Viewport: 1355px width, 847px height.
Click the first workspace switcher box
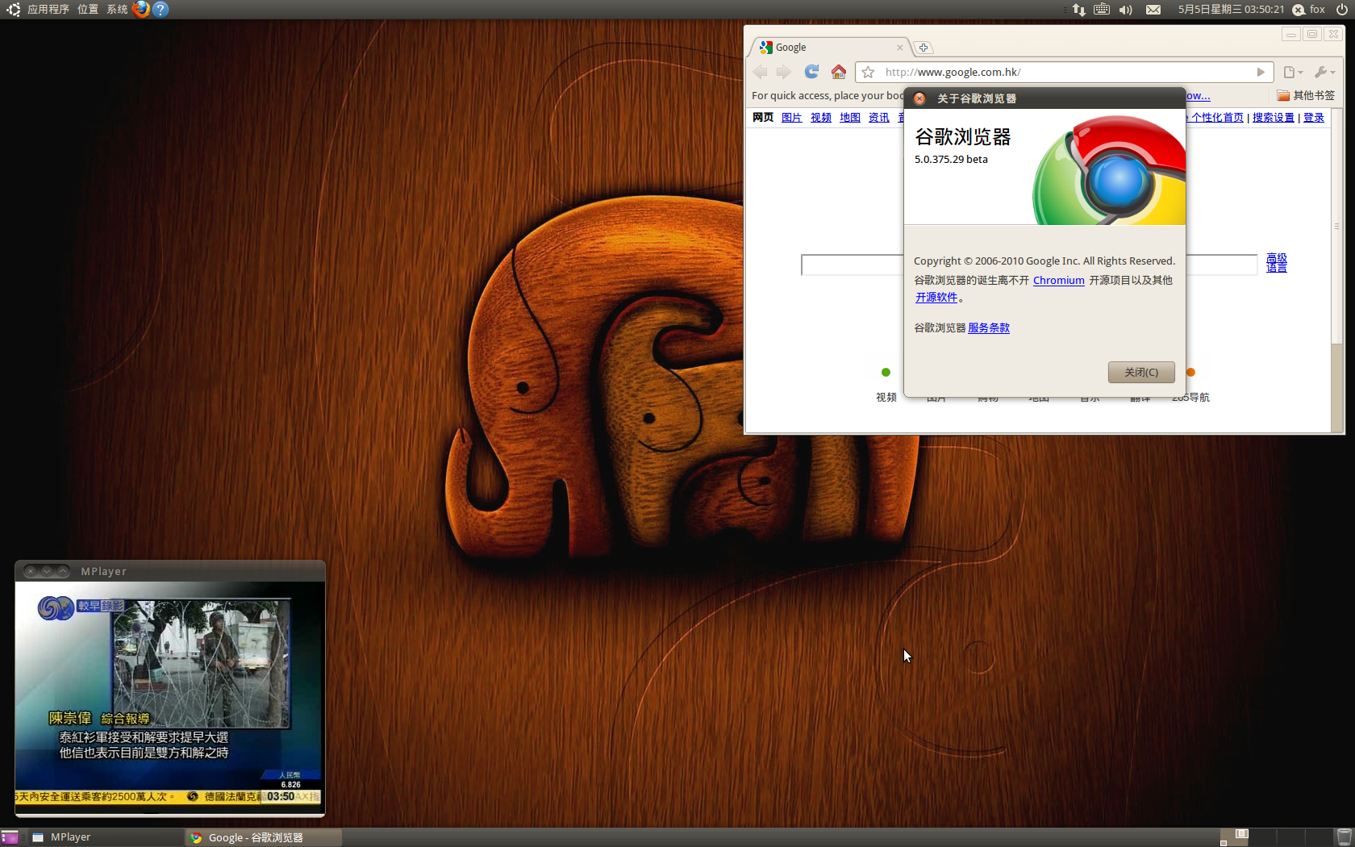pyautogui.click(x=1235, y=837)
